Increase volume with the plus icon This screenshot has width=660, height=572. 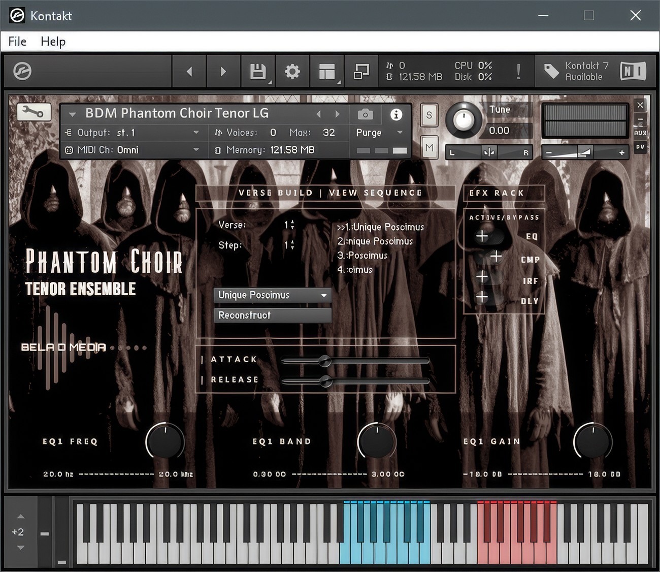621,152
